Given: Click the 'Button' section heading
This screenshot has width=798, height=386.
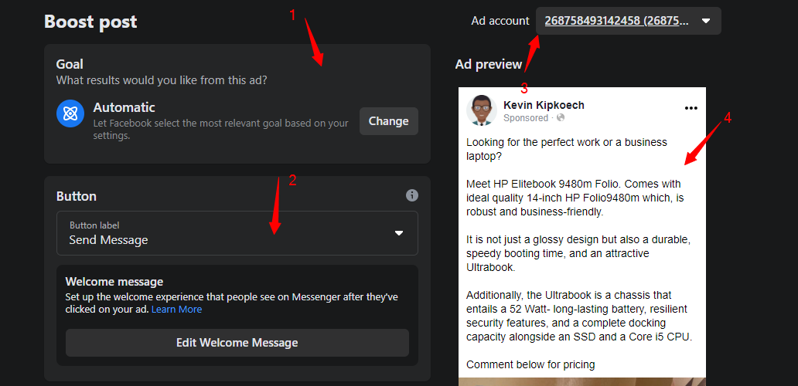Looking at the screenshot, I should (77, 196).
